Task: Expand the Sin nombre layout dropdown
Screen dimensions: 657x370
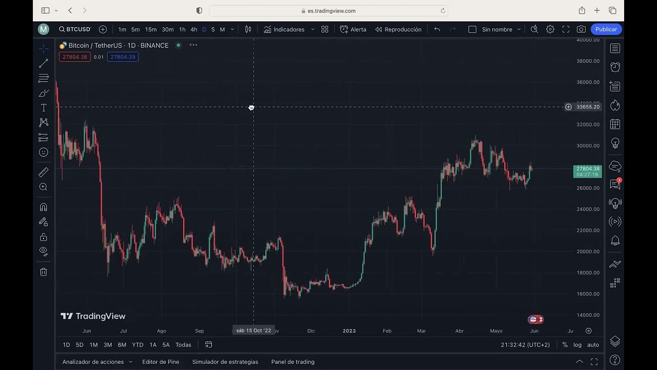Action: pos(519,29)
